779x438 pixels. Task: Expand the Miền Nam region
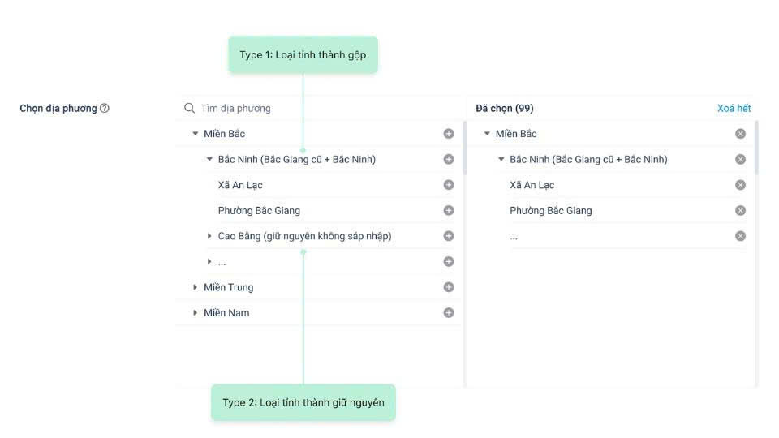[196, 313]
